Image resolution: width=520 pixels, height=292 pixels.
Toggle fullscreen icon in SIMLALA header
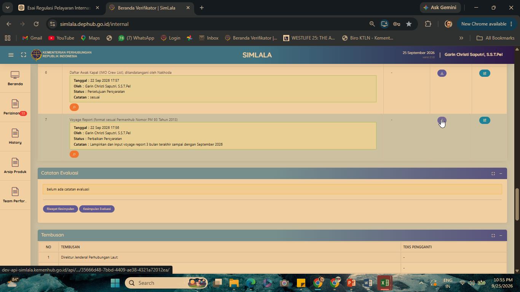pyautogui.click(x=24, y=55)
